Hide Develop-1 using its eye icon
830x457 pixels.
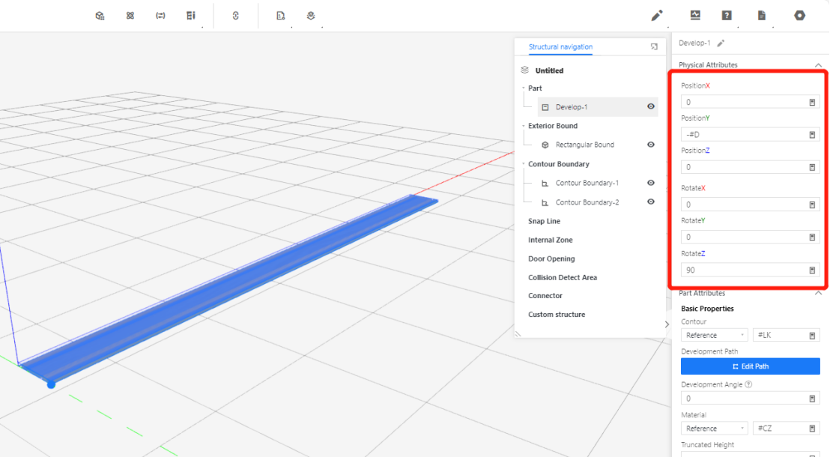point(651,107)
